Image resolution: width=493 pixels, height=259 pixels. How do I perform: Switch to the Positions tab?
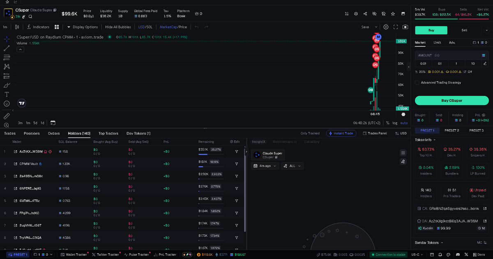point(32,133)
